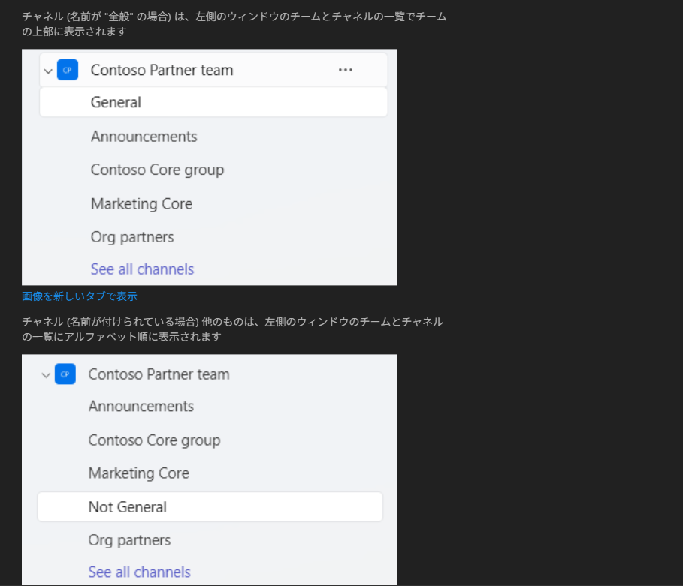Viewport: 683px width, 586px height.
Task: Click the CP team avatar in second image
Action: (x=65, y=374)
